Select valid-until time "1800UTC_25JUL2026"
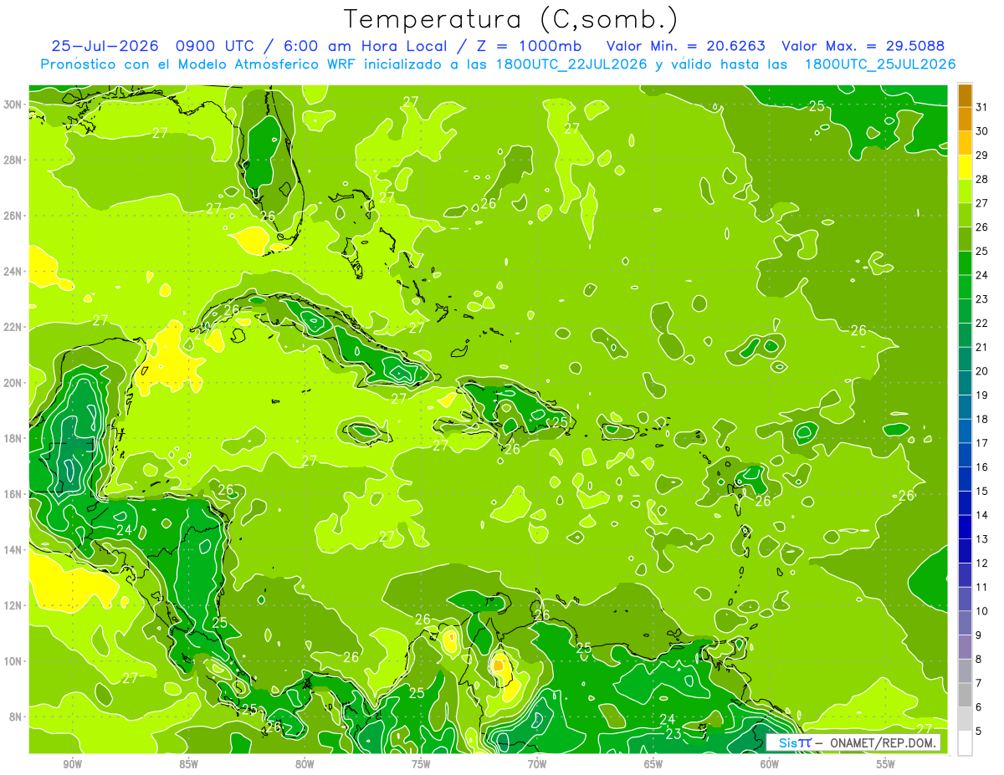Image resolution: width=1004 pixels, height=775 pixels. [880, 64]
